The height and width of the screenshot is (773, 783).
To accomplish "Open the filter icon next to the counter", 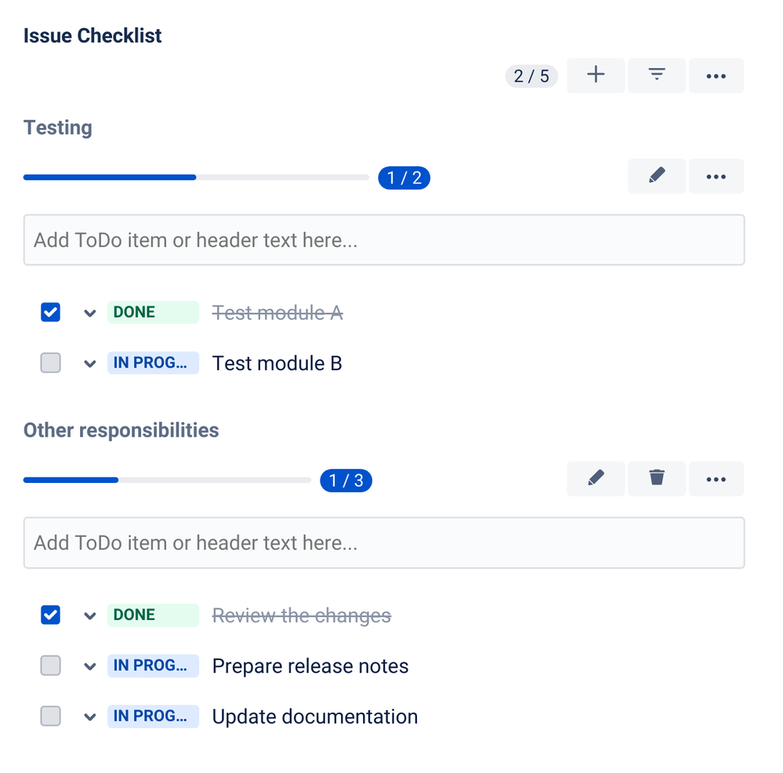I will pos(655,75).
